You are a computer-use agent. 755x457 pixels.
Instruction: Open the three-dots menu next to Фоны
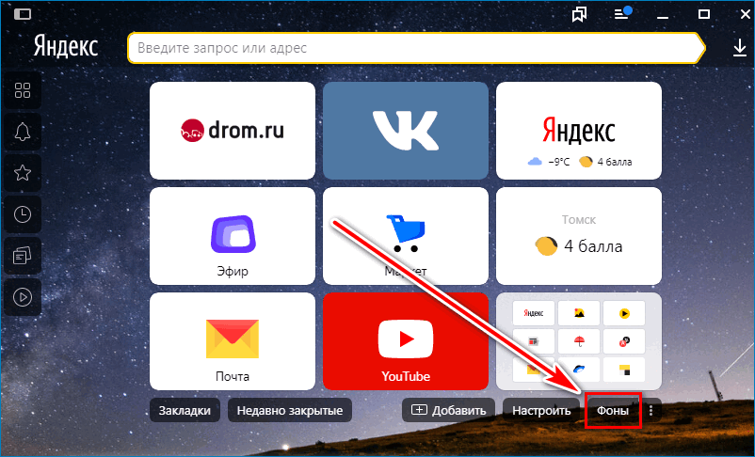(x=651, y=410)
